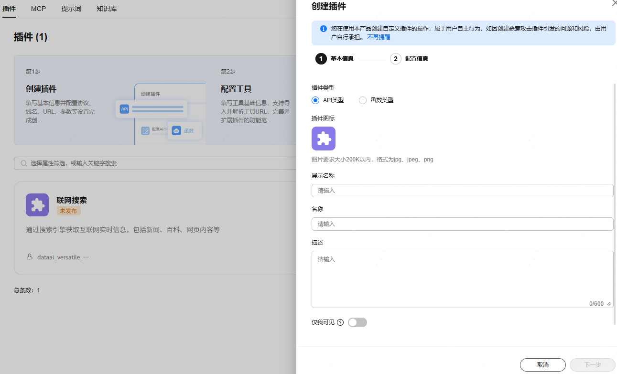Viewport: 617px width, 374px height.
Task: Click step 1 基本信息 circle indicator
Action: tap(321, 59)
